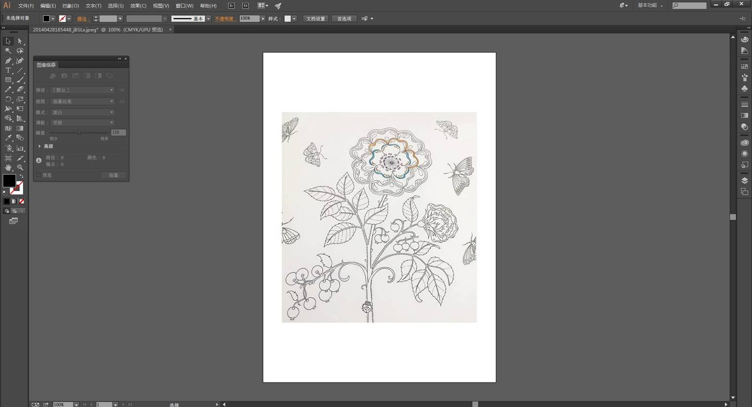Expand the 高级 section in Image Trace
The image size is (752, 407).
40,146
